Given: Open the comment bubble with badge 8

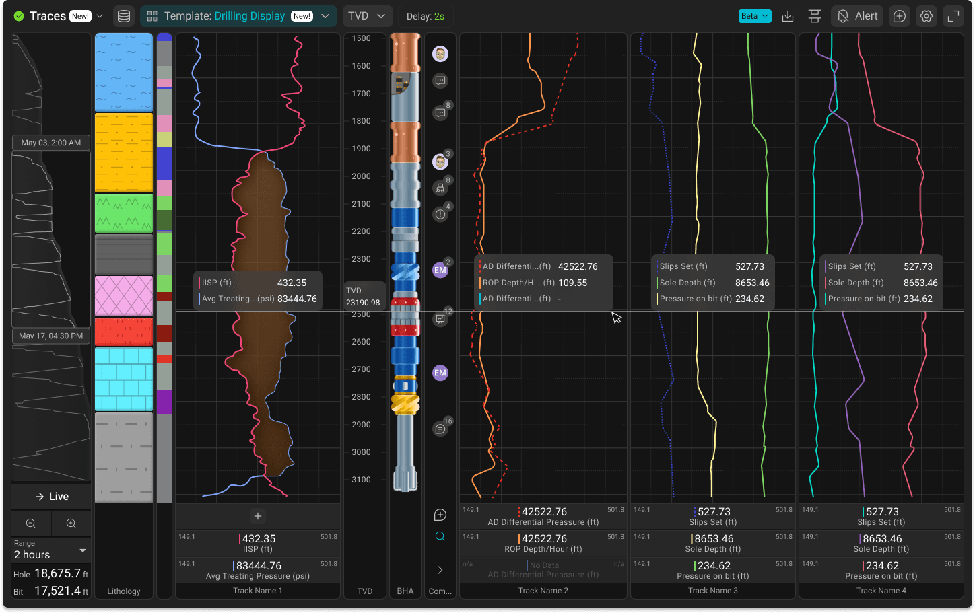Looking at the screenshot, I should pyautogui.click(x=440, y=113).
